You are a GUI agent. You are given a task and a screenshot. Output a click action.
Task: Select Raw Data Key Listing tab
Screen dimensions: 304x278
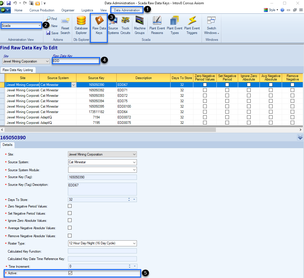click(x=18, y=70)
